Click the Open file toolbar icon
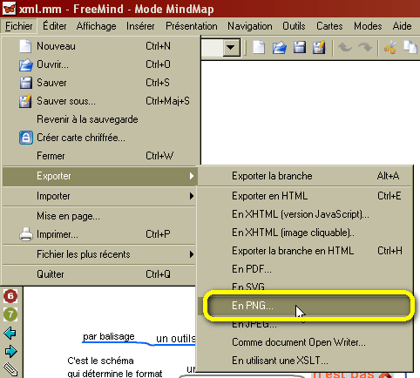Image resolution: width=420 pixels, height=378 pixels. coord(280,48)
